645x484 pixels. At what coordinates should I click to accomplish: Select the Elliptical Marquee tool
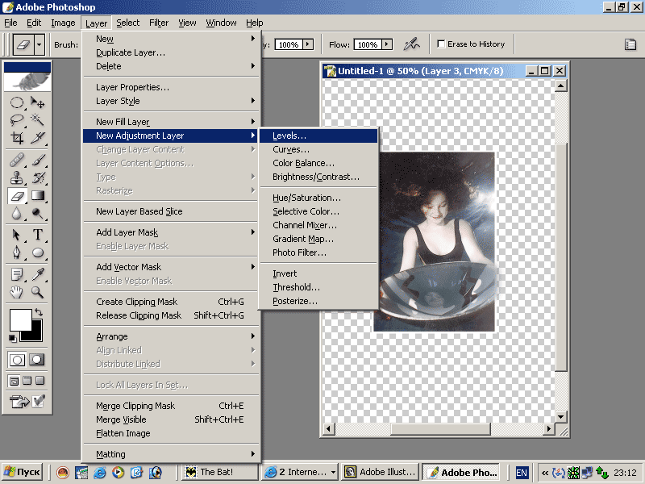coord(17,102)
